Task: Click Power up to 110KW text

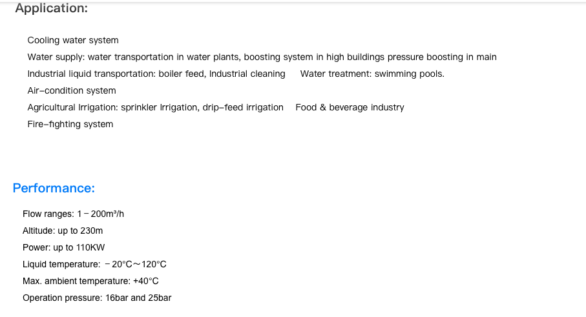Action: (x=63, y=247)
